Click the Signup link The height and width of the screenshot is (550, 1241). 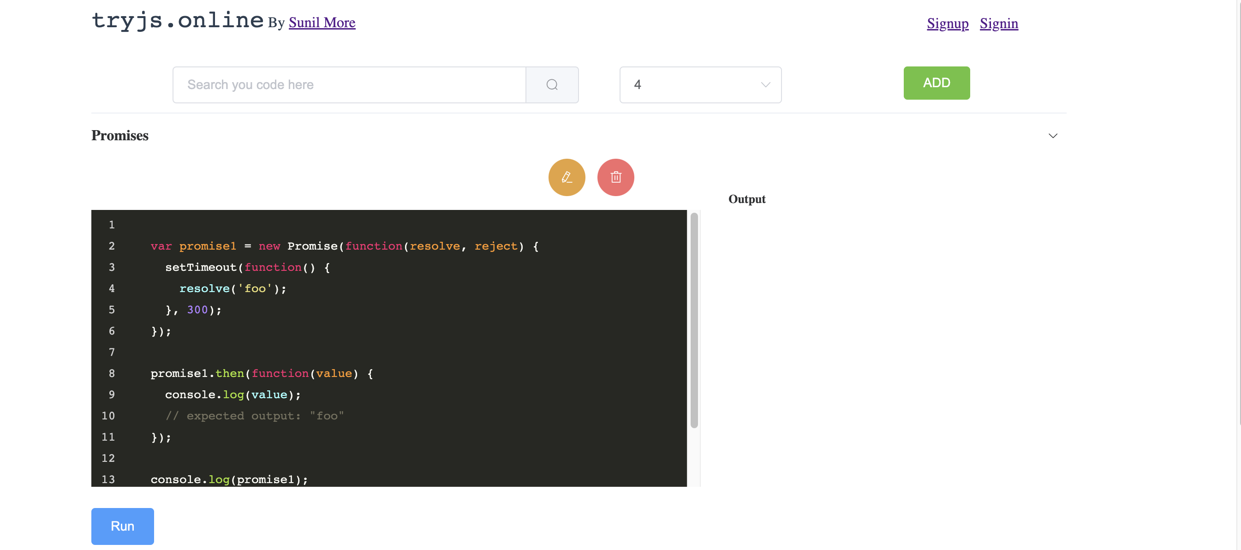[x=947, y=23]
